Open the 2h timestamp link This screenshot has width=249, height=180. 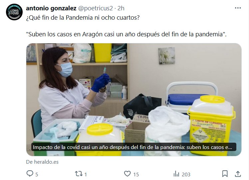point(121,8)
